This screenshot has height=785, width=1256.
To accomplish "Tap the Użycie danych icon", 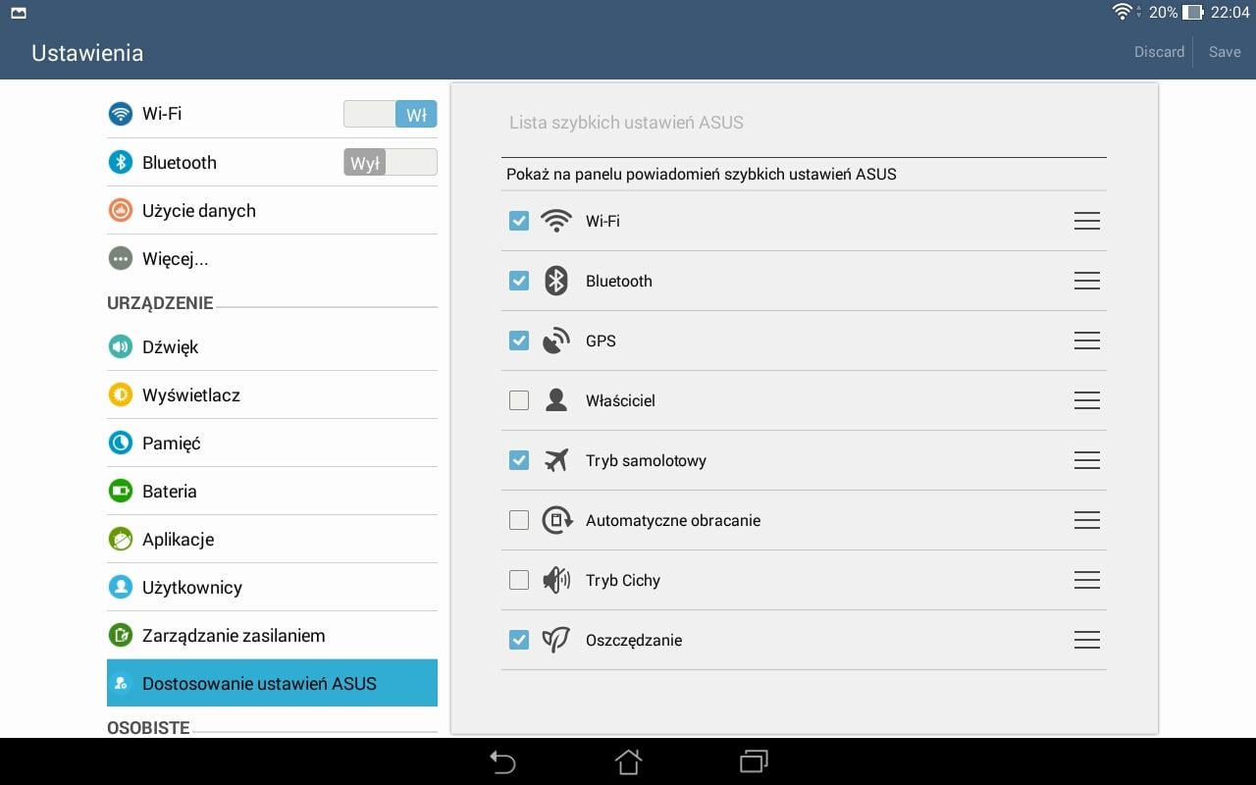I will pyautogui.click(x=120, y=210).
